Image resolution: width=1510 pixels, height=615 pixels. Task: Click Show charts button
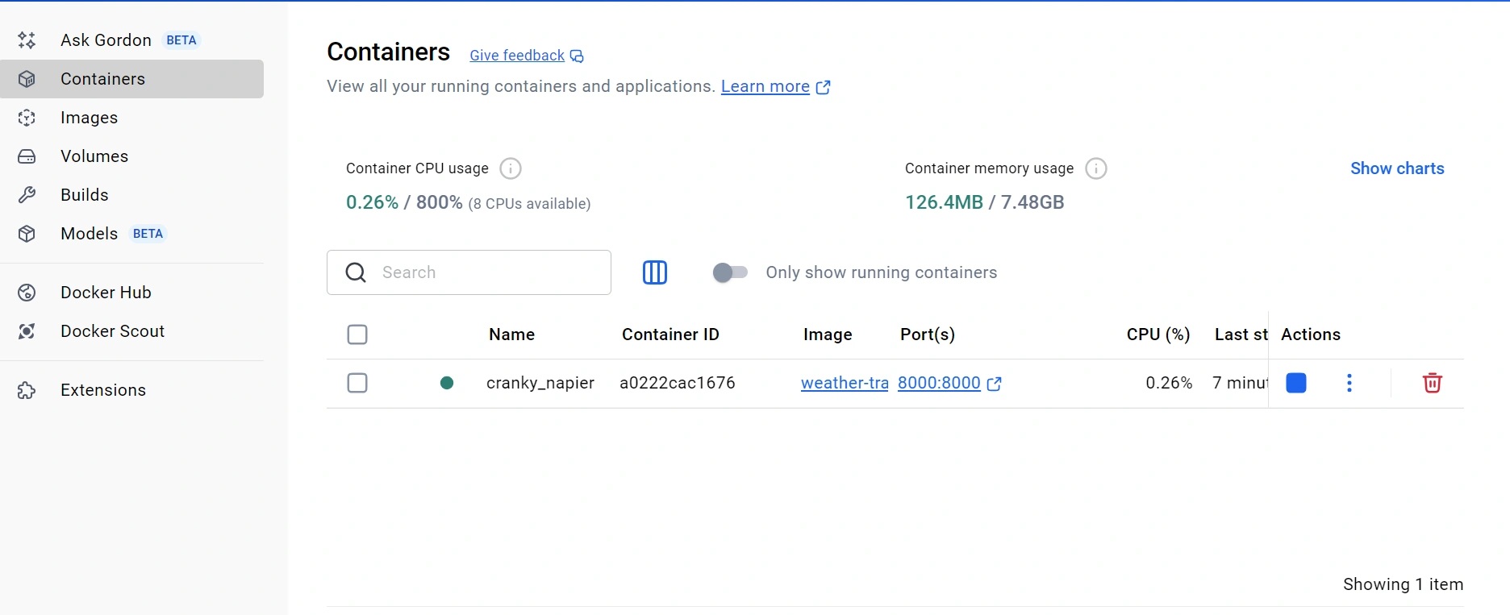(x=1397, y=168)
